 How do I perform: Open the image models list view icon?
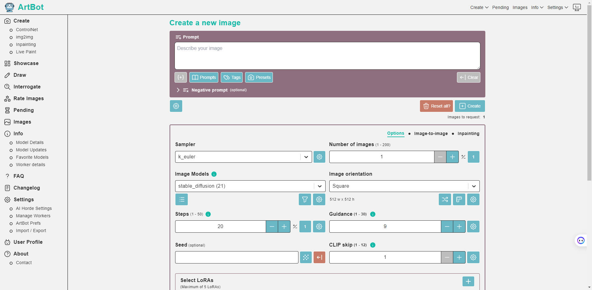click(x=182, y=199)
